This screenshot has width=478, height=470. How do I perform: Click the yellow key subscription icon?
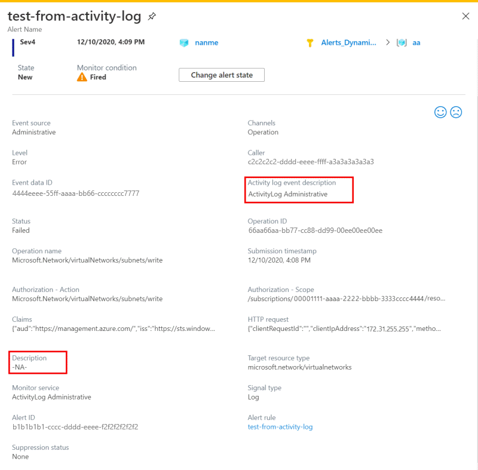(x=310, y=42)
